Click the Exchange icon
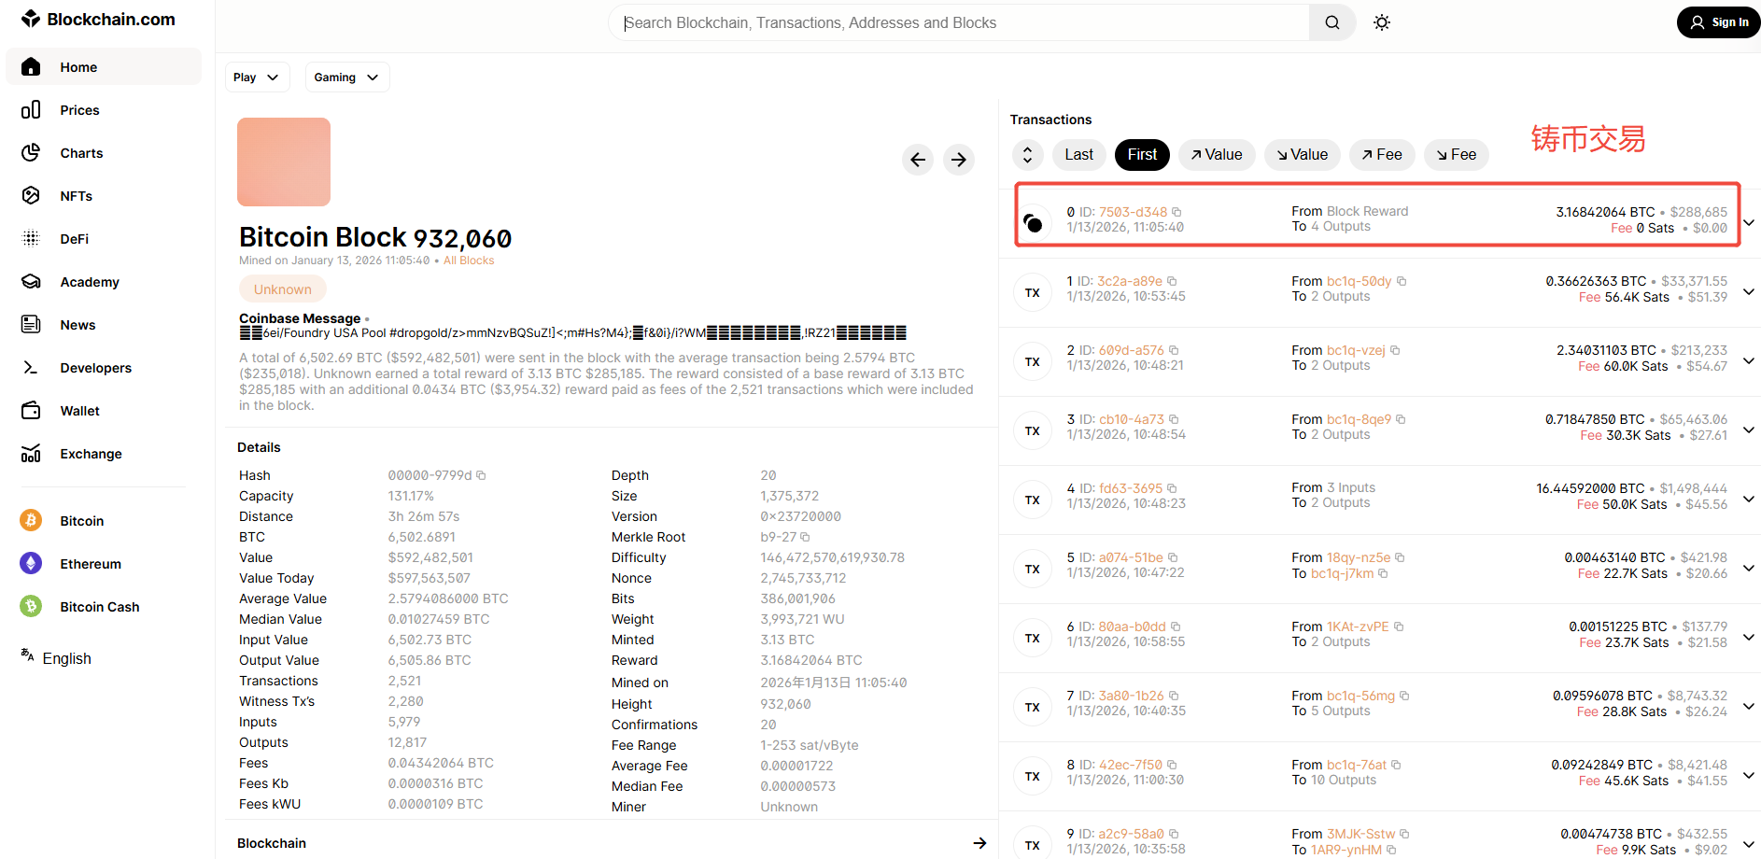The height and width of the screenshot is (859, 1761). point(31,454)
